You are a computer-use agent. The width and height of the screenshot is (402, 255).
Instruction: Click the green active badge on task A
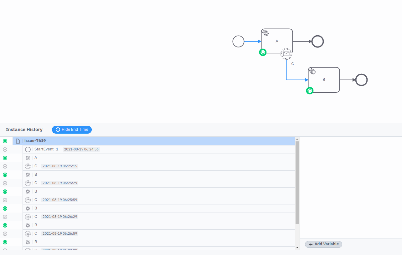pyautogui.click(x=263, y=52)
